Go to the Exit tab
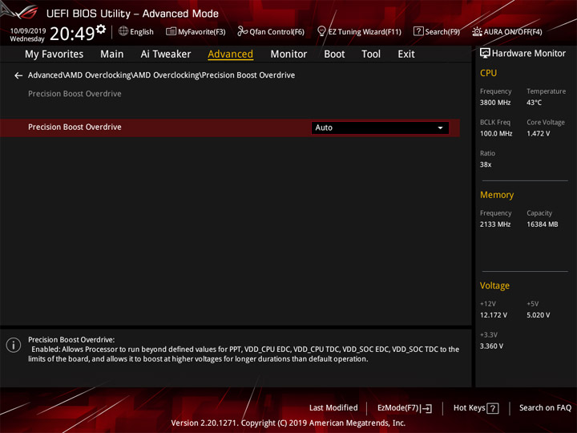This screenshot has height=433, width=577. (406, 55)
